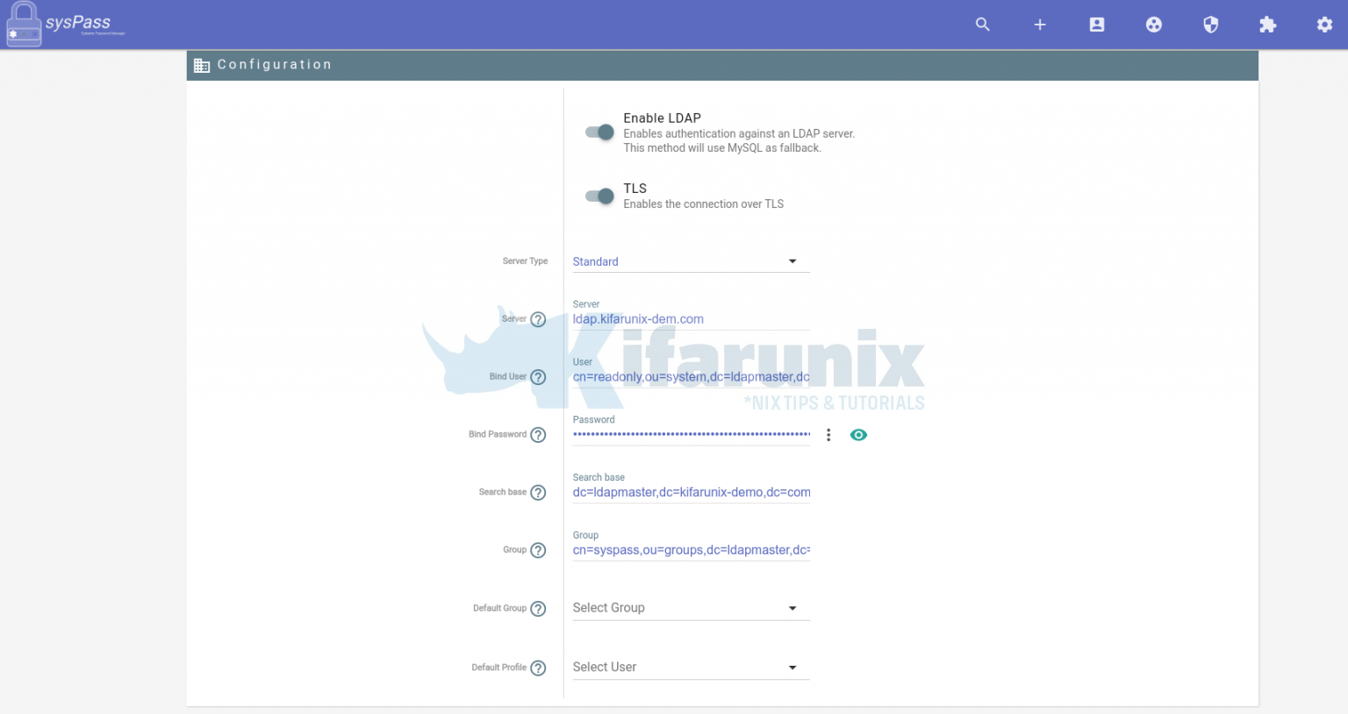Click the Bind User help button
1348x714 pixels.
[x=538, y=376]
